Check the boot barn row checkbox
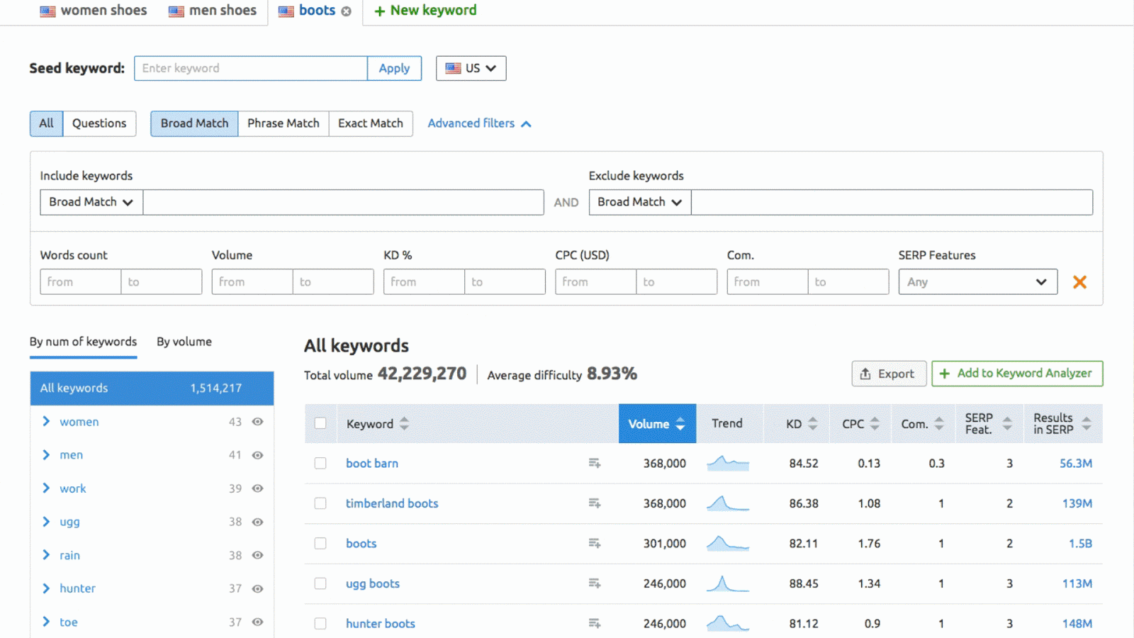This screenshot has width=1134, height=638. 320,463
